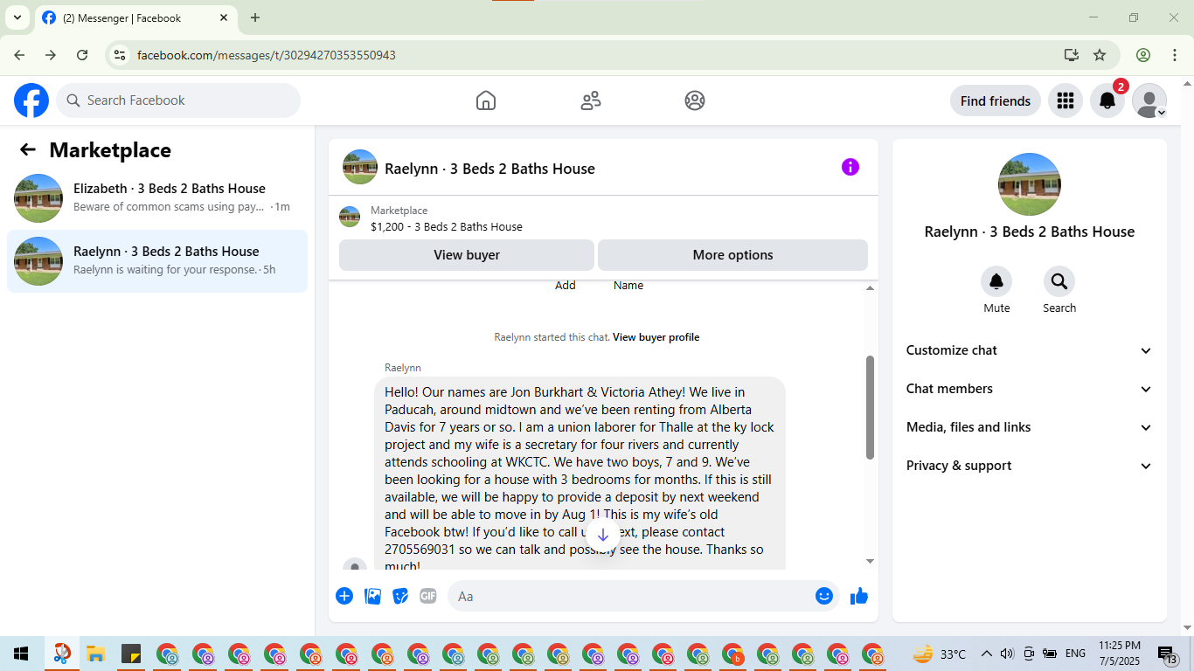Open File Explorer from taskbar
The height and width of the screenshot is (671, 1194).
(x=95, y=654)
